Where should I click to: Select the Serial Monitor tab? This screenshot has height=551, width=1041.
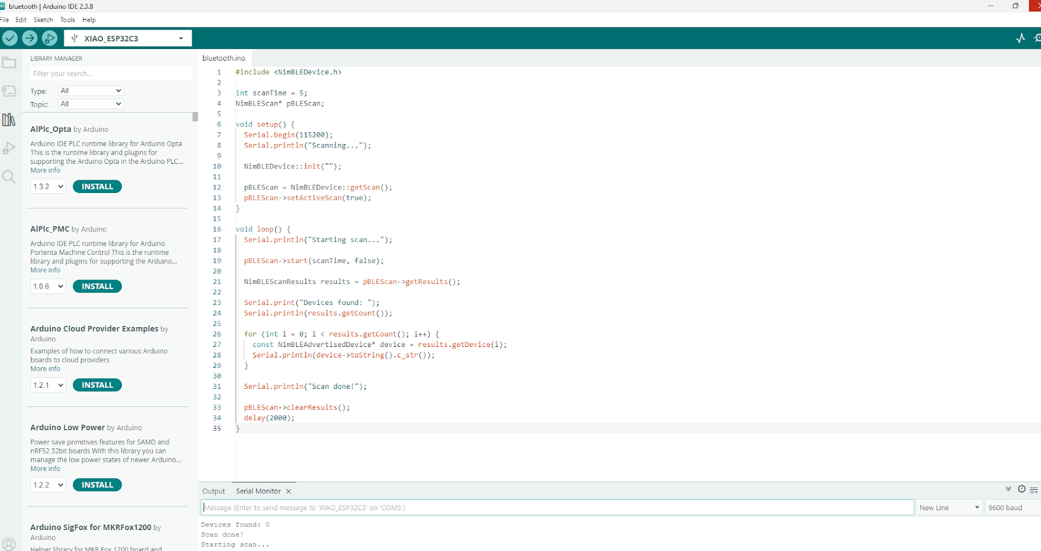point(258,492)
